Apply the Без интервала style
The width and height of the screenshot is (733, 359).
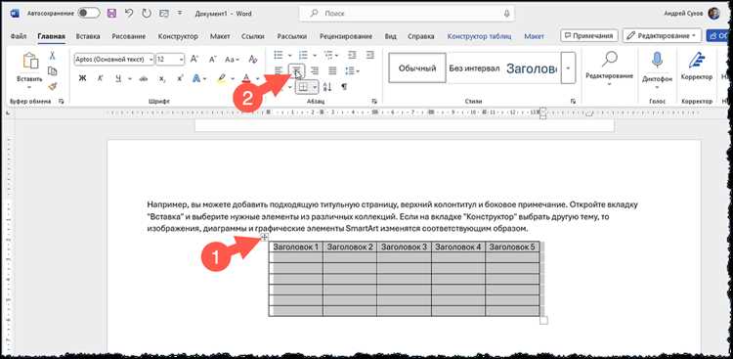(474, 67)
